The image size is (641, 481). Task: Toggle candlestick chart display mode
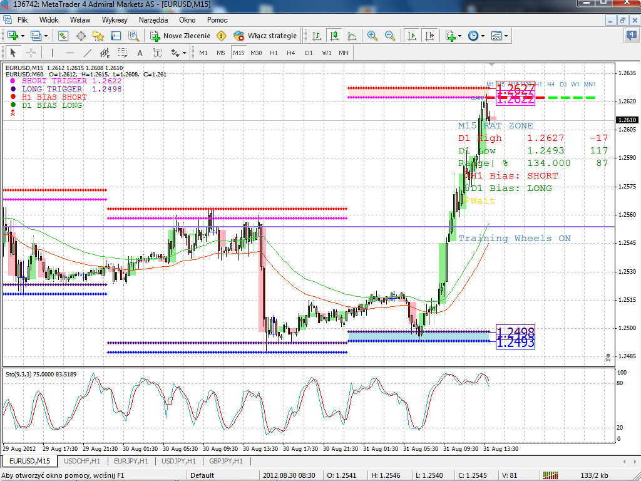click(335, 36)
